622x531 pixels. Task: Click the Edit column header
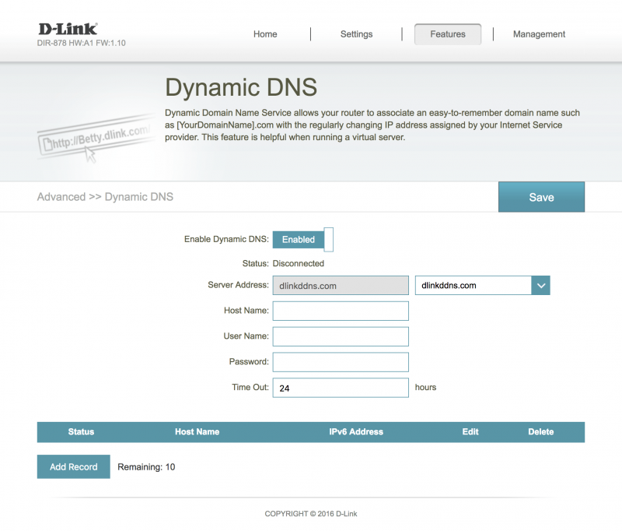point(470,431)
